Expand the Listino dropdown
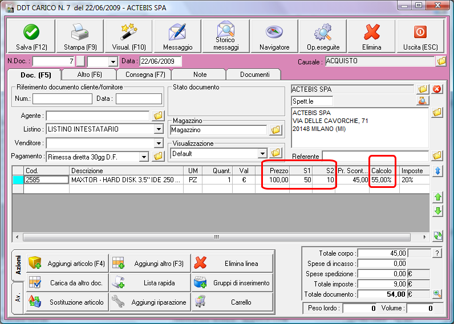 tap(159, 129)
